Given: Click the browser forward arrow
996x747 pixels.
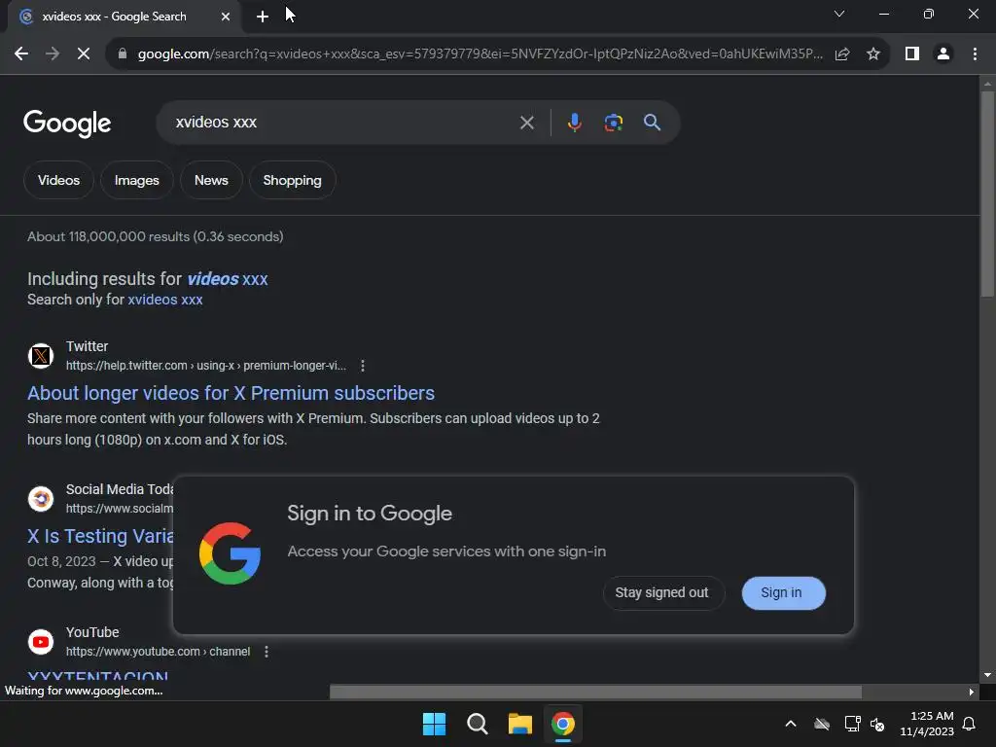Looking at the screenshot, I should tap(53, 54).
